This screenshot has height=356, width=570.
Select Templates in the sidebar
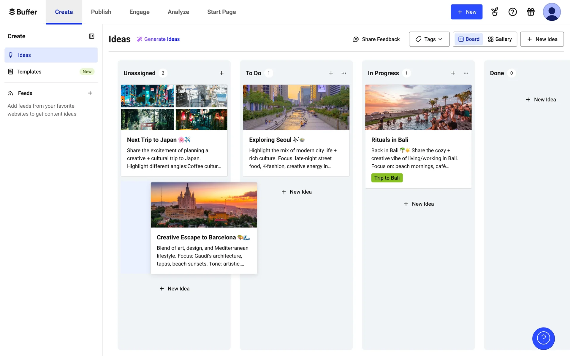point(29,71)
